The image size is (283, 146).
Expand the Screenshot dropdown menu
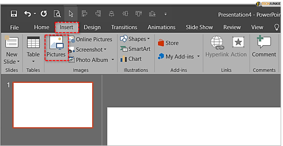point(105,49)
